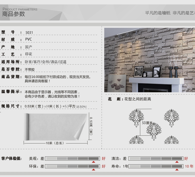195x177 pixels.
Task: Click the venue text 卧室/客厅/会所/酒店/过道
Action: point(46,62)
